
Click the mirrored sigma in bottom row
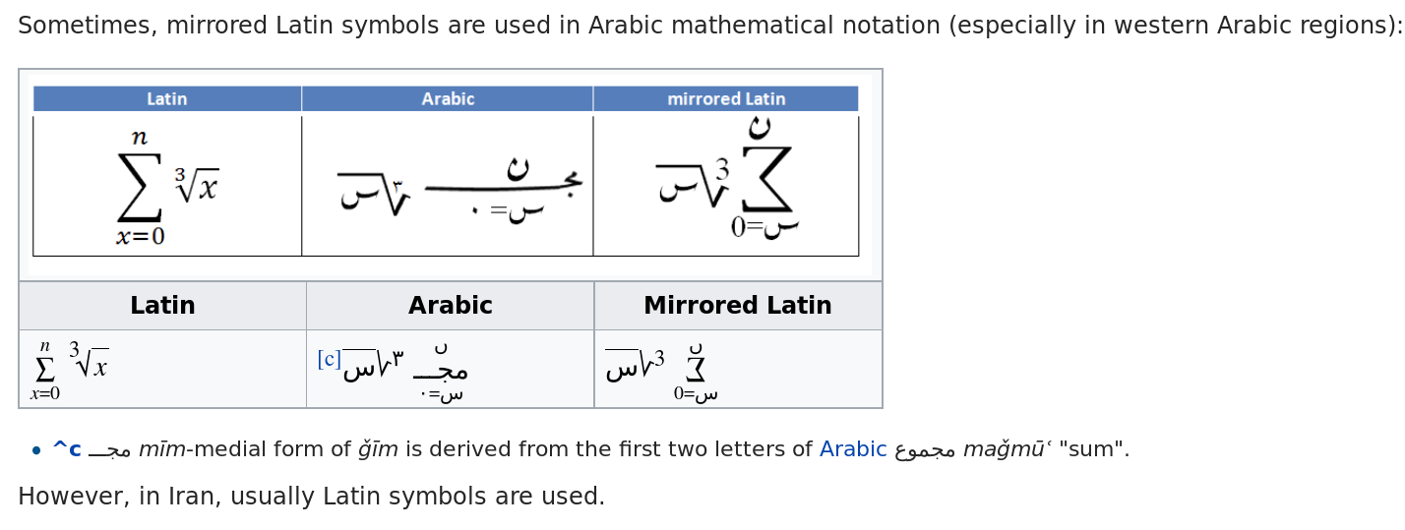click(x=696, y=368)
